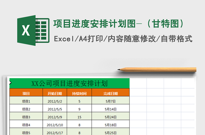The height and width of the screenshot is (135, 205).
Task: Select the duration cell containing 15
Action: pos(79,117)
